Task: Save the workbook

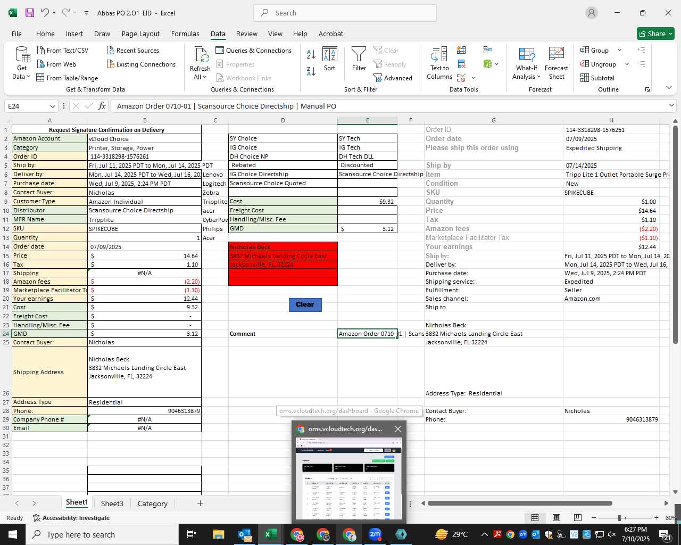Action: pos(29,13)
